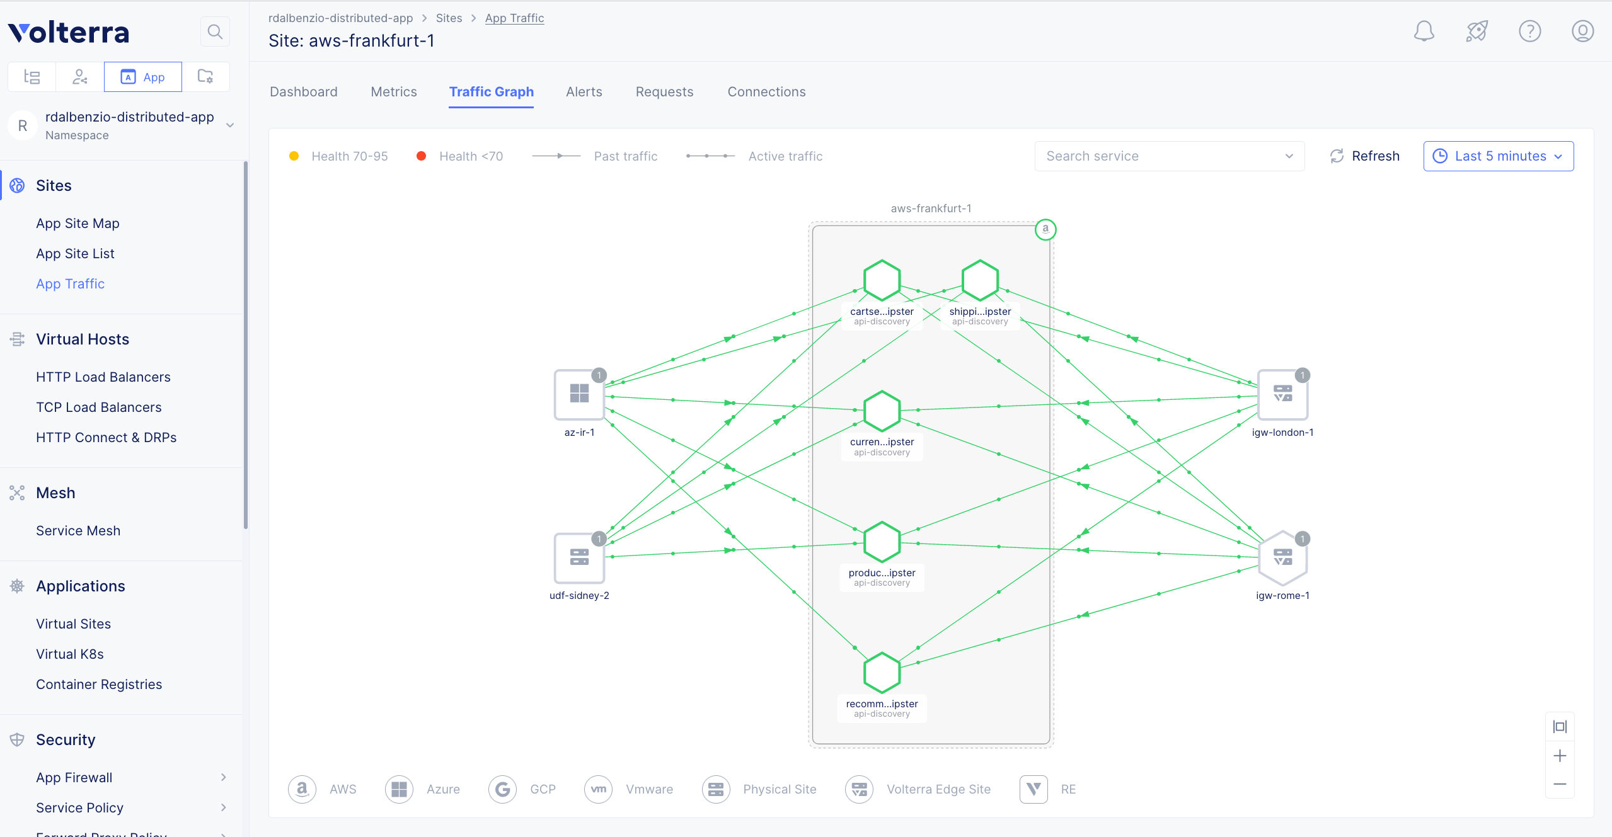Click the Virtual Hosts section heading
This screenshot has width=1612, height=837.
pyautogui.click(x=83, y=339)
